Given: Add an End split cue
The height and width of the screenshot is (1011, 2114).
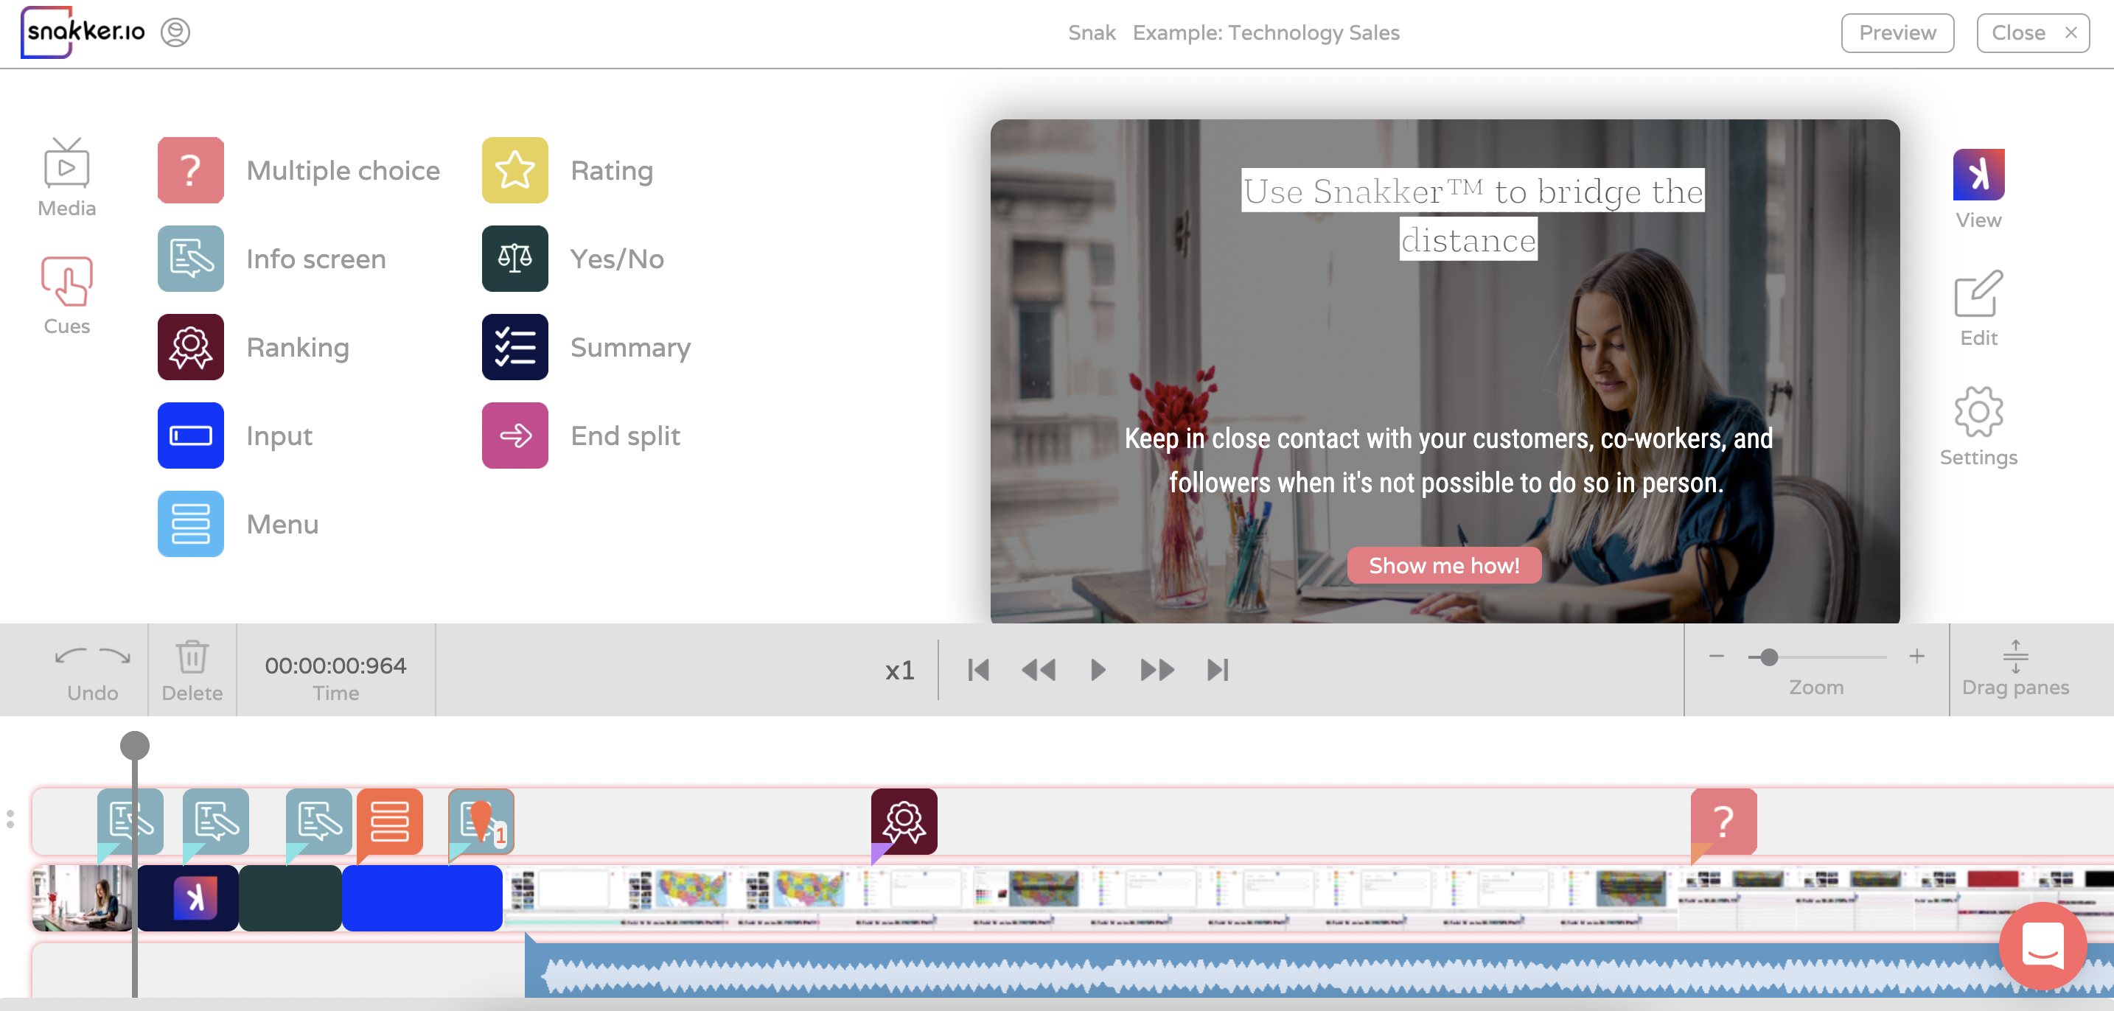Looking at the screenshot, I should click(514, 435).
